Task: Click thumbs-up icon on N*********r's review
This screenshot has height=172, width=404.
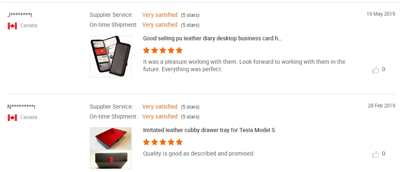Action: [x=376, y=154]
